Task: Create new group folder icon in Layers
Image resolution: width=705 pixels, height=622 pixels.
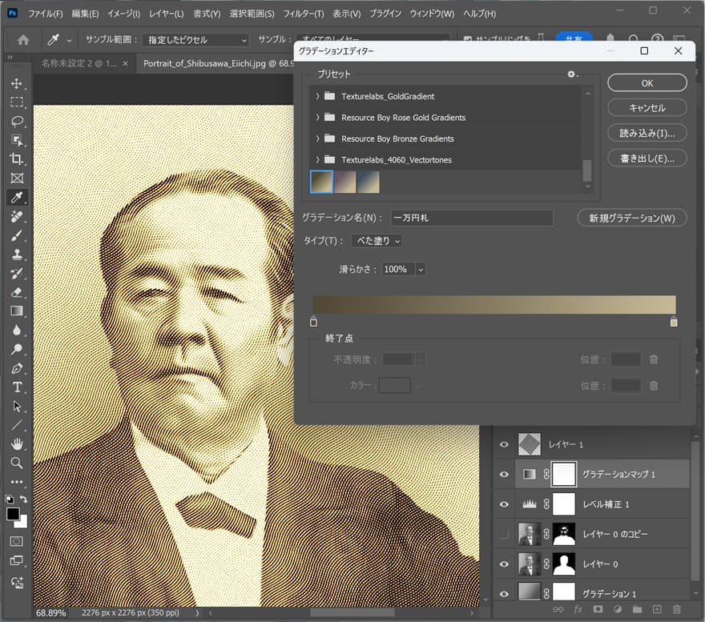Action: coord(637,609)
